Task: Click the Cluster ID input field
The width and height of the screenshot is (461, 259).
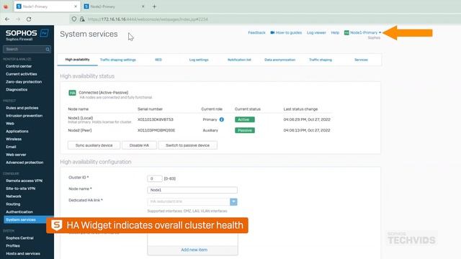Action: [155, 178]
